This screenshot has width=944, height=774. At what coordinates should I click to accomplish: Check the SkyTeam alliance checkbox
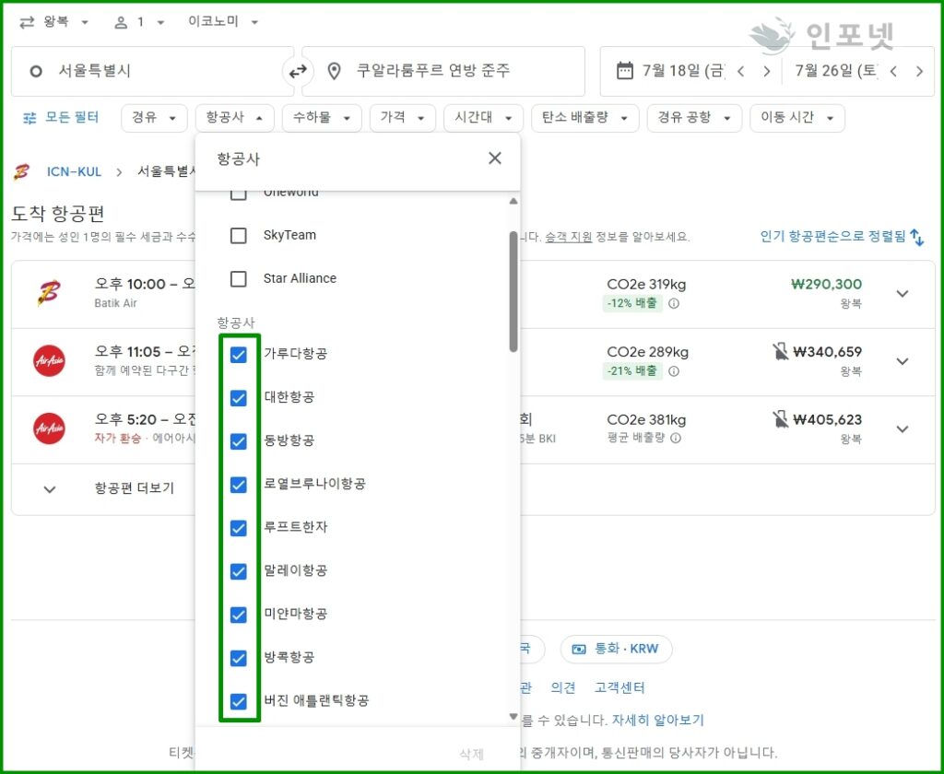(239, 235)
